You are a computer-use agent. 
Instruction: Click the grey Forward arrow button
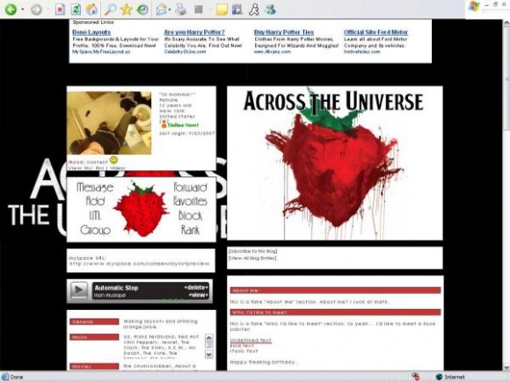(36, 10)
